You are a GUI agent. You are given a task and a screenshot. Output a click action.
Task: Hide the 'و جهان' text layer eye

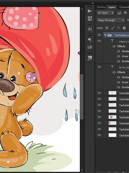99,41
